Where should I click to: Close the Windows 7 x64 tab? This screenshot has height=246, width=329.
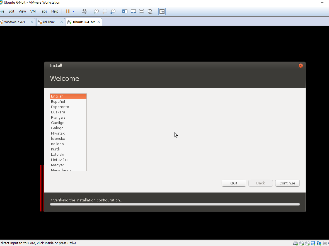32,22
